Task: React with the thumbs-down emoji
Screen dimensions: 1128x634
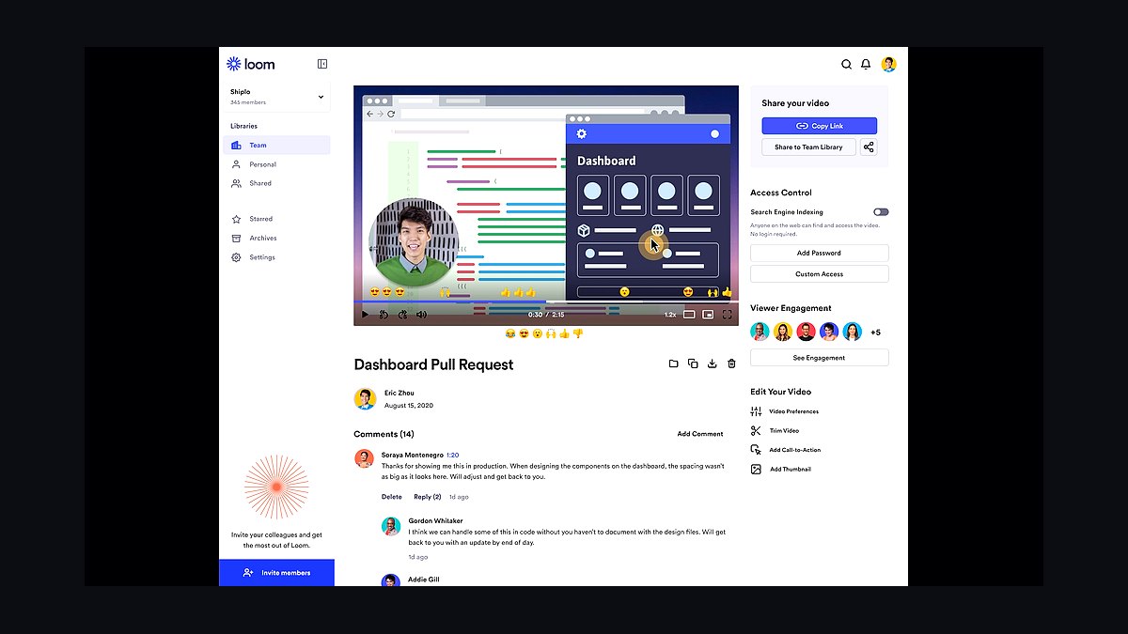Action: tap(578, 333)
